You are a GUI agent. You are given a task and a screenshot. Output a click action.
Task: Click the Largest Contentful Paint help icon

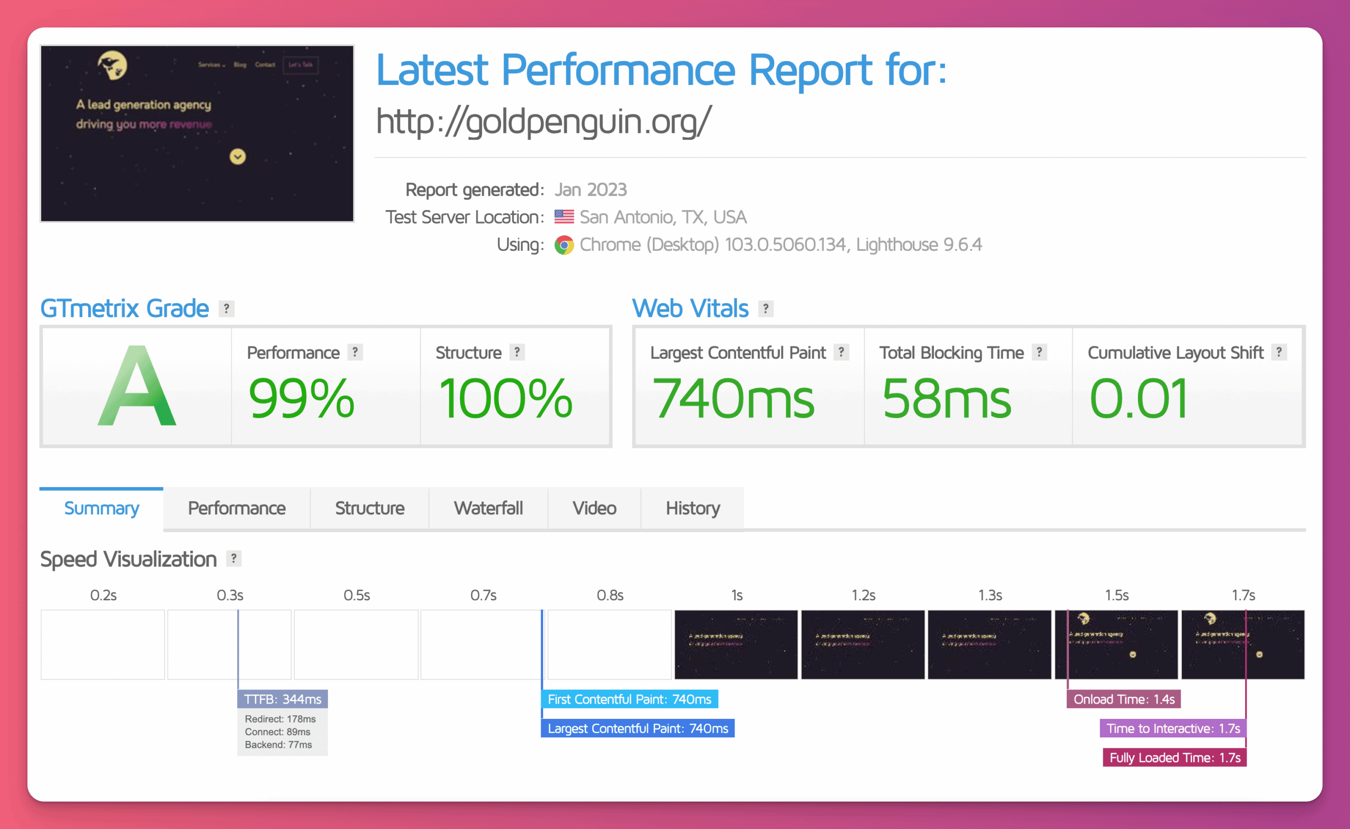click(841, 352)
